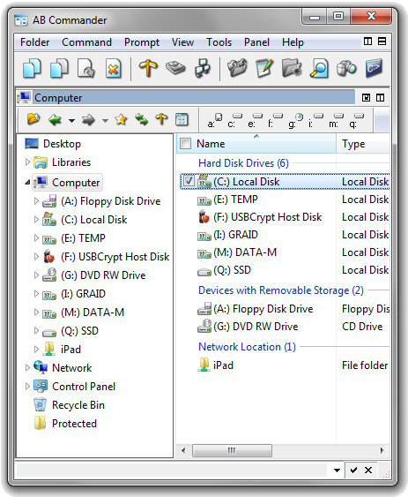The width and height of the screenshot is (408, 497).
Task: Go forward with the gray right arrow
Action: point(88,120)
